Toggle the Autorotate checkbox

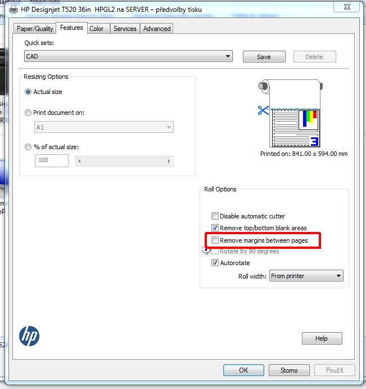215,263
